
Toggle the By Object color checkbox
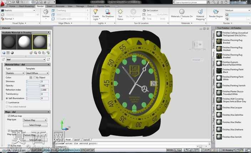(35, 77)
